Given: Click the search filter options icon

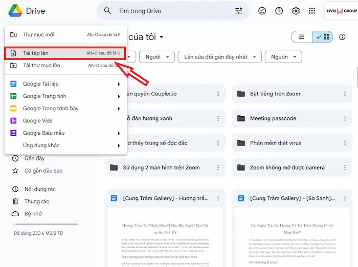Looking at the screenshot, I should click(239, 11).
